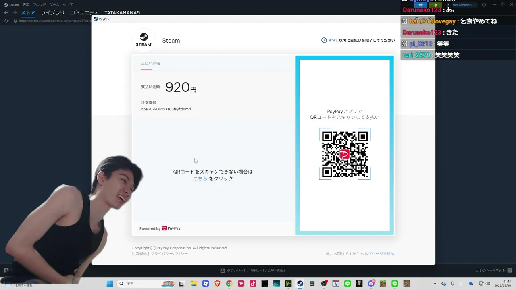
Task: Click the Steam logo in PayPay checkout
Action: click(x=144, y=40)
